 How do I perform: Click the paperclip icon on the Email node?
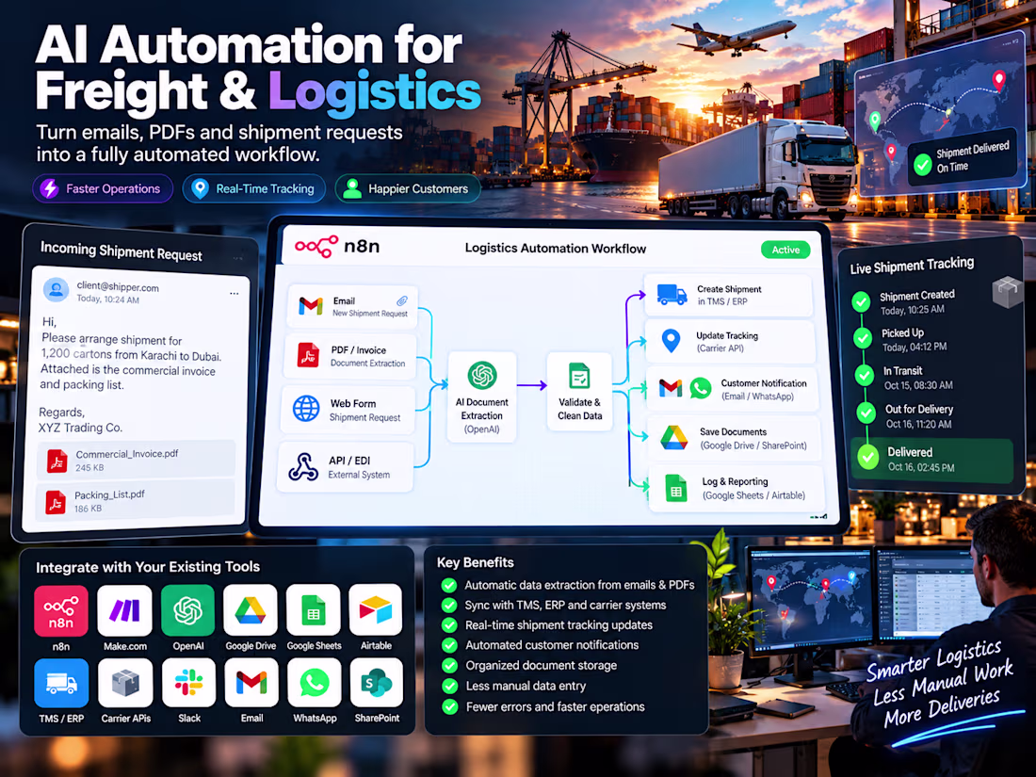pyautogui.click(x=401, y=301)
